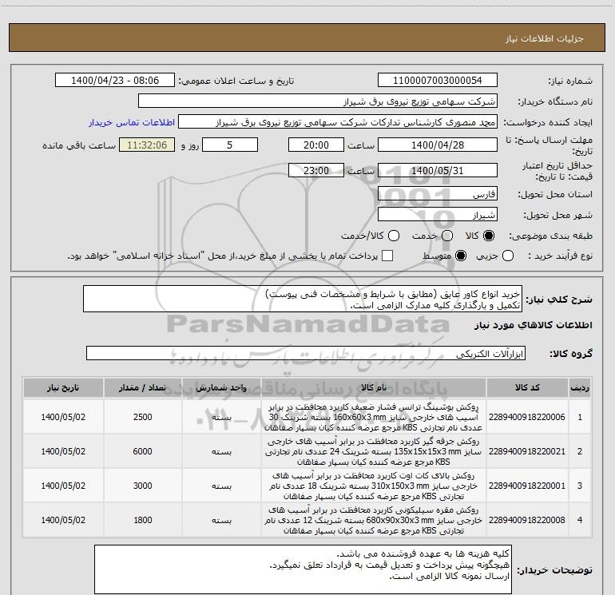Select the کالا/خدمت radio button

coord(394,236)
